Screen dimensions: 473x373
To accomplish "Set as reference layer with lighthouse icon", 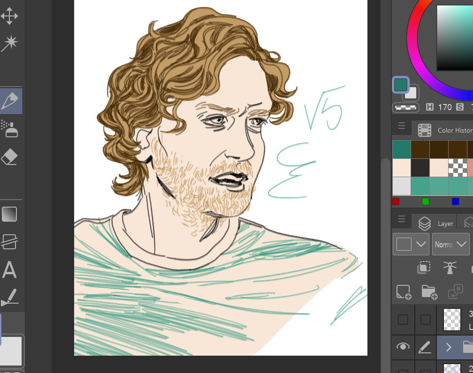I will [450, 267].
